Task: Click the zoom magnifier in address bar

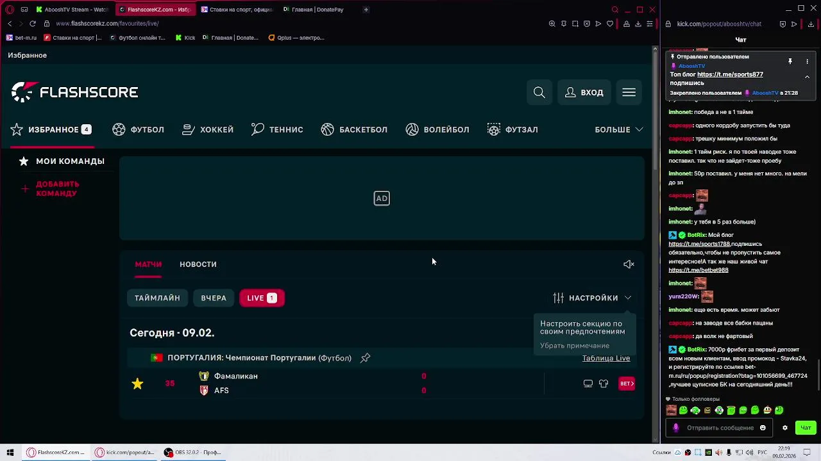Action: (552, 24)
